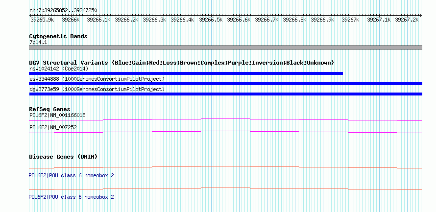
Task: Click the chr7:39265852..39267250 coordinate label
Action: [63, 10]
